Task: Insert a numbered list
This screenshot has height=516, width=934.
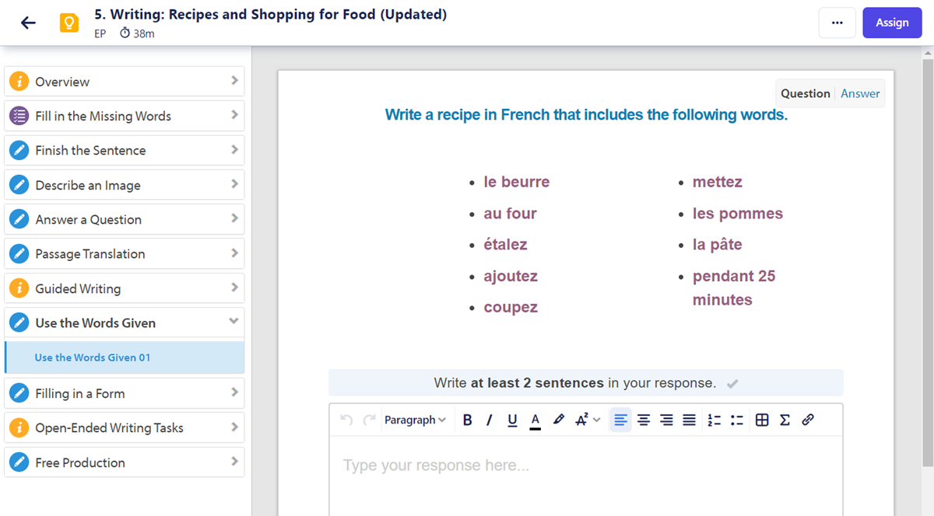Action: [715, 420]
